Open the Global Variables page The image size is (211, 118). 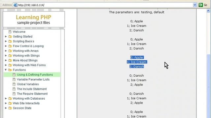28,84
